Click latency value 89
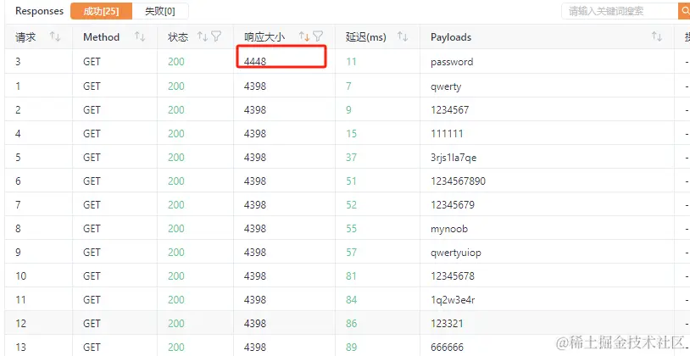 [351, 348]
